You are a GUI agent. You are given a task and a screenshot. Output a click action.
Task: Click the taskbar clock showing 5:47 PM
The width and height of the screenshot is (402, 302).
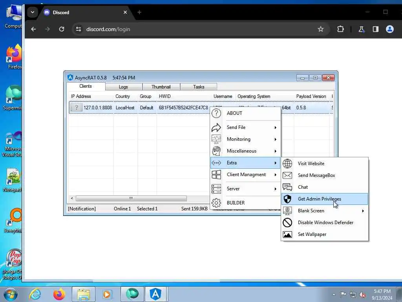(382, 295)
